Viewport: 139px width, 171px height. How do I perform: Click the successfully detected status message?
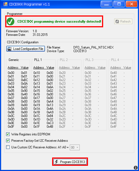point(59,22)
